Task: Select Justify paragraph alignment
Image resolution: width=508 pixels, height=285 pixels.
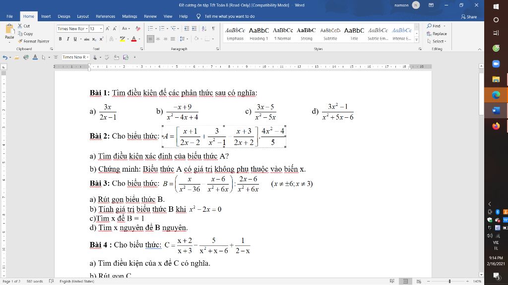Action: 173,39
